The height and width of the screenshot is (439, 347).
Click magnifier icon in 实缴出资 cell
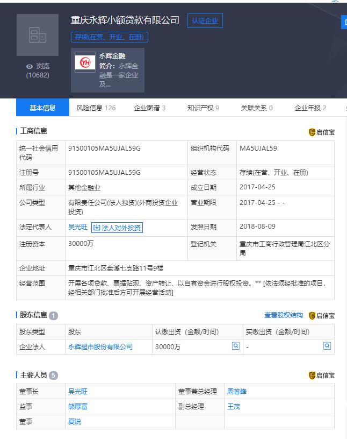[327, 346]
